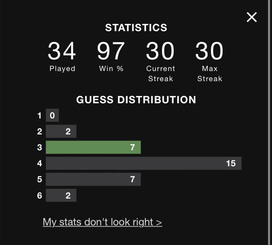Click the STATISTICS heading
The image size is (272, 245).
[x=136, y=28]
